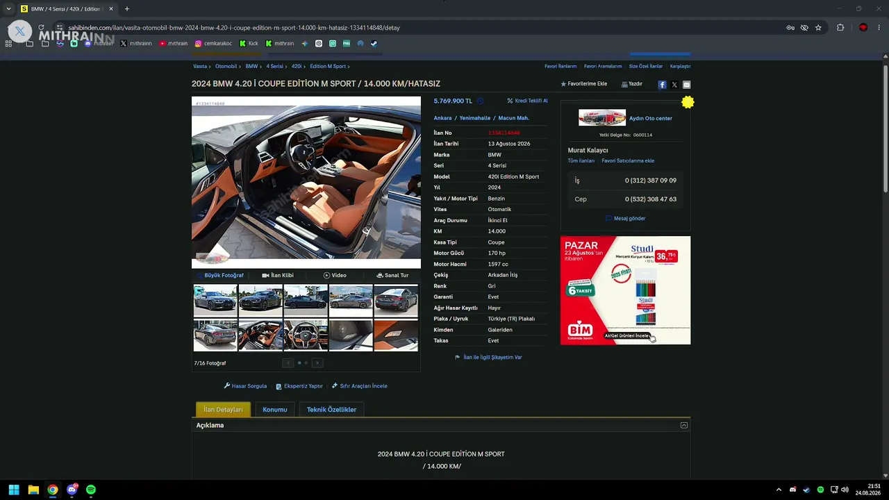This screenshot has width=889, height=500.
Task: Open Discord from the taskbar
Action: click(x=72, y=490)
